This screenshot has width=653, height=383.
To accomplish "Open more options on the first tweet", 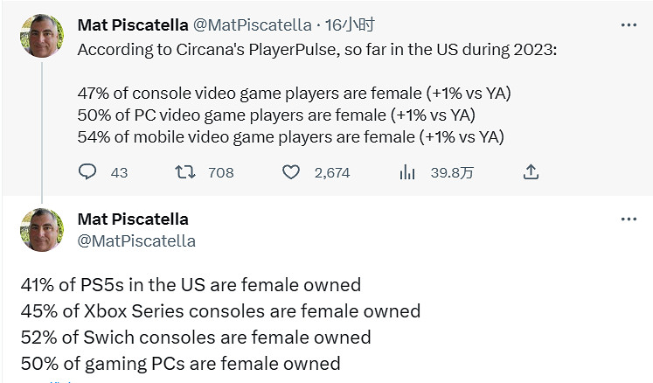I will [629, 24].
